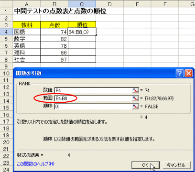
Task: Click the yellow 順位 header cell
Action: pos(82,25)
